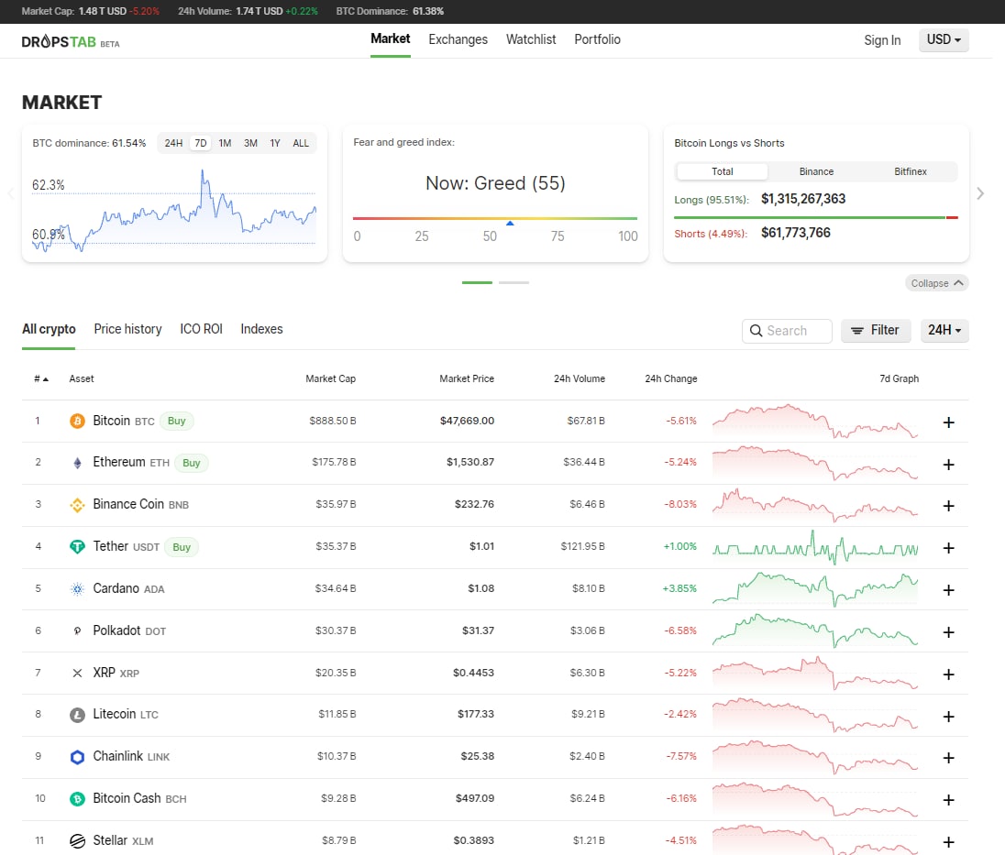Select the ALL range on BTC dominance chart
Viewport: 1005px width, 855px height.
point(301,143)
